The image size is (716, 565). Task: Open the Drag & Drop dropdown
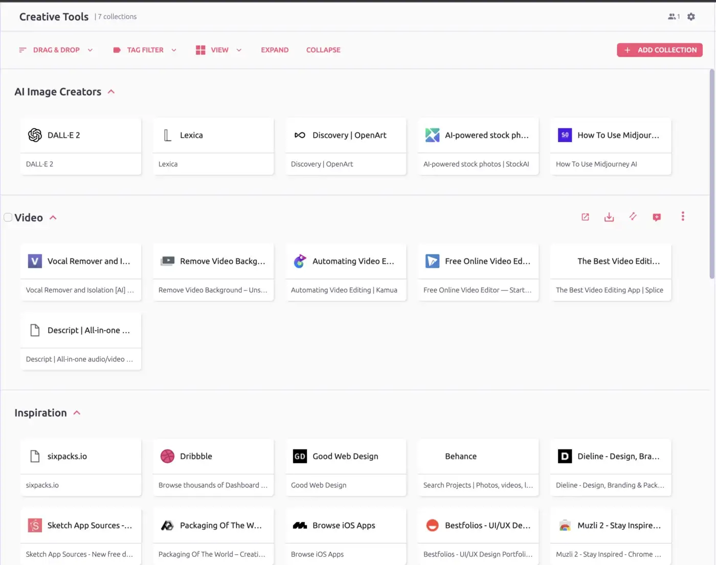coord(56,50)
